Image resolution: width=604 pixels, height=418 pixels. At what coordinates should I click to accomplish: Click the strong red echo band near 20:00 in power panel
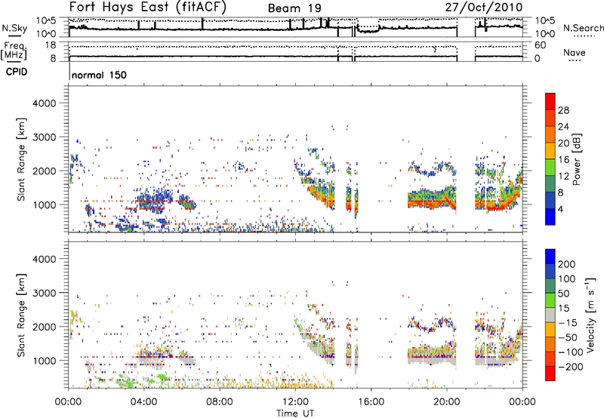pos(431,201)
